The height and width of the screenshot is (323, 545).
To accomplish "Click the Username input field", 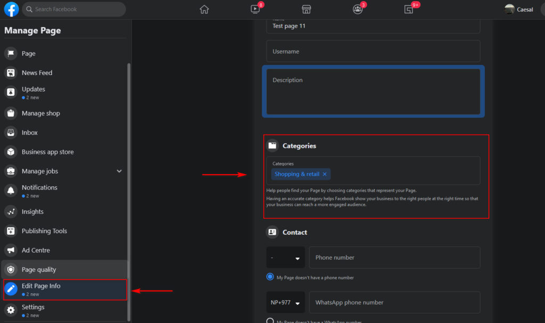I will pyautogui.click(x=373, y=51).
